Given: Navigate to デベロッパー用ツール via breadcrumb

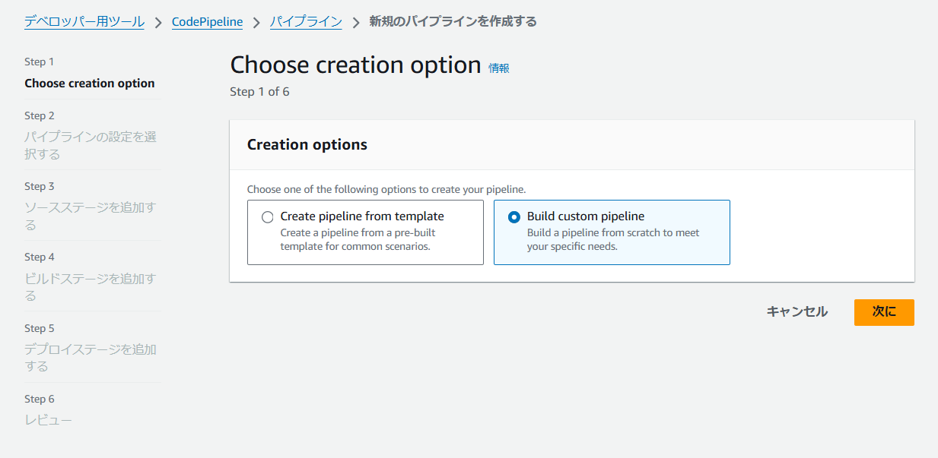Looking at the screenshot, I should pos(84,21).
